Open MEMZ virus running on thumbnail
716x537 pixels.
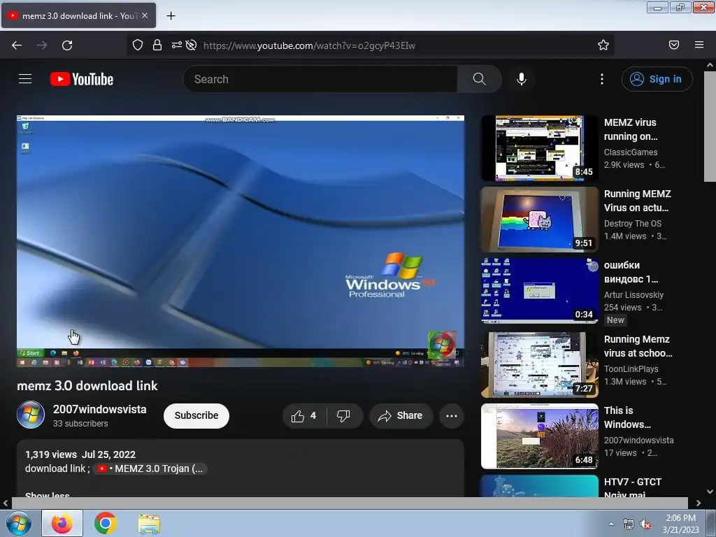(x=539, y=148)
